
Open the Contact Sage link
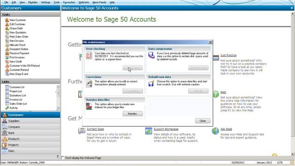coord(95,129)
